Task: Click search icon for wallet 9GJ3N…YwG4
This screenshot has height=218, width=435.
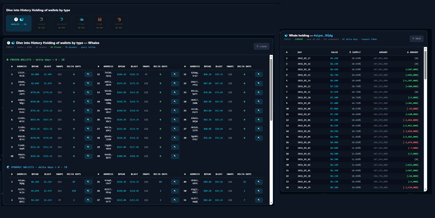Action: (x=175, y=92)
